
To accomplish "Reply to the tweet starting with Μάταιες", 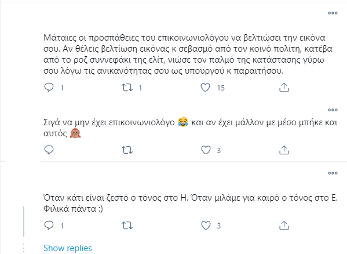I will [x=49, y=88].
